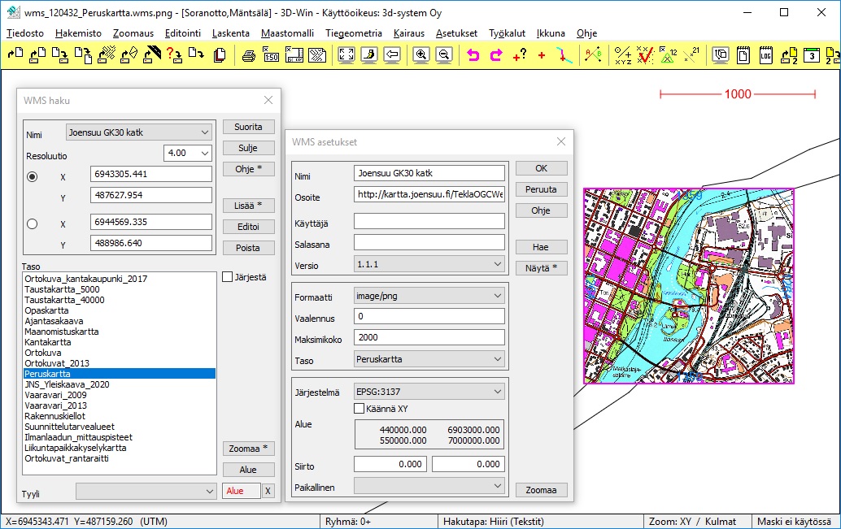This screenshot has width=841, height=529.
Task: Click the Editoi button
Action: 248,227
